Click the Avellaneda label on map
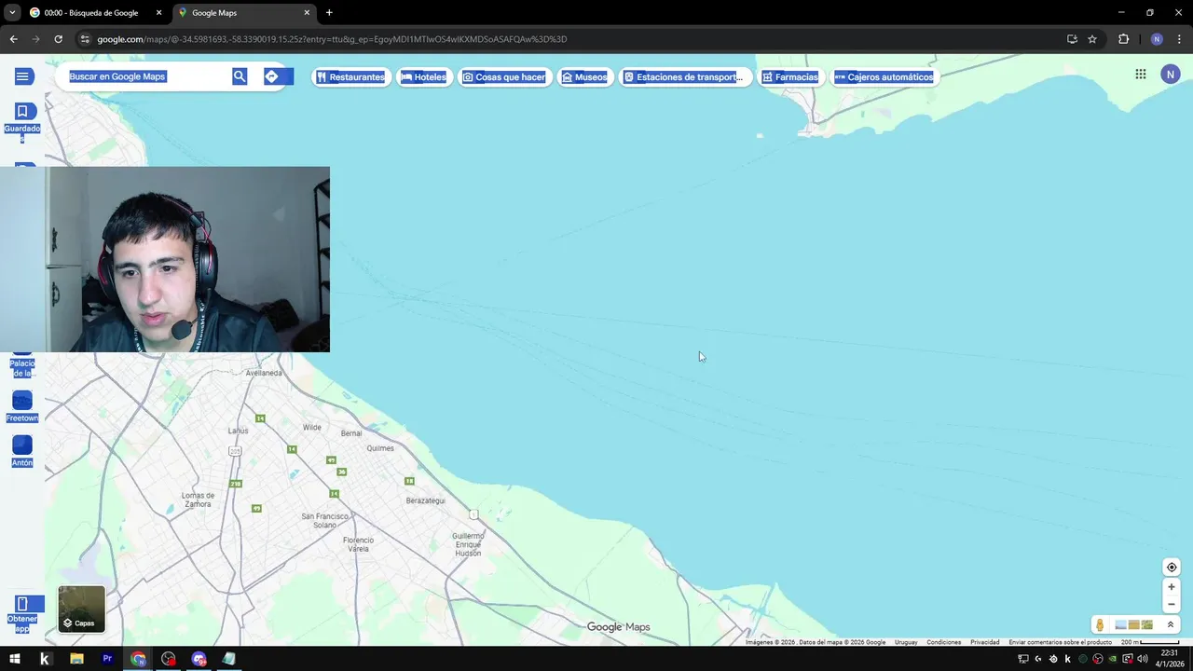 click(264, 373)
